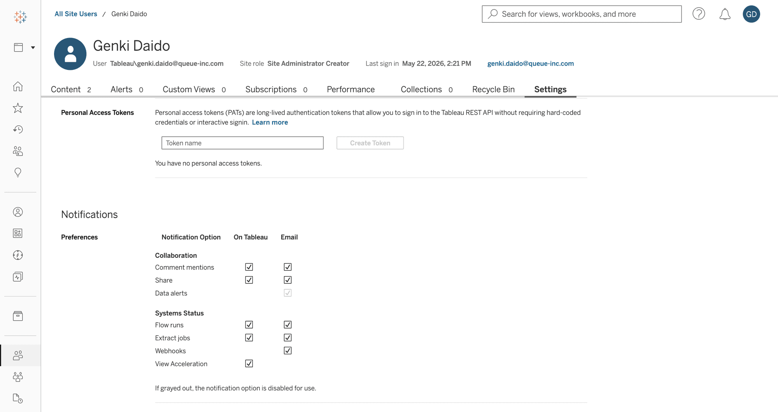Image resolution: width=778 pixels, height=412 pixels.
Task: Switch to the Subscriptions tab
Action: coord(276,89)
